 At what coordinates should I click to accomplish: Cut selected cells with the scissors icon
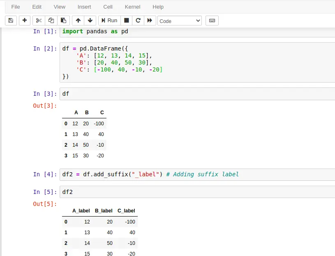click(x=39, y=20)
